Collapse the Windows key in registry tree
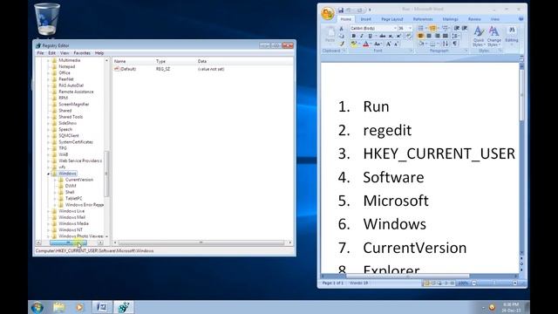The height and width of the screenshot is (314, 558). 49,174
